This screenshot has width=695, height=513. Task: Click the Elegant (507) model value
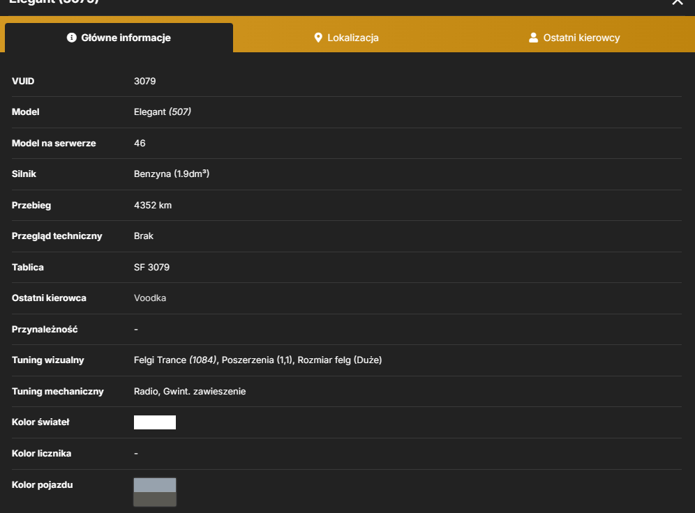tap(162, 112)
